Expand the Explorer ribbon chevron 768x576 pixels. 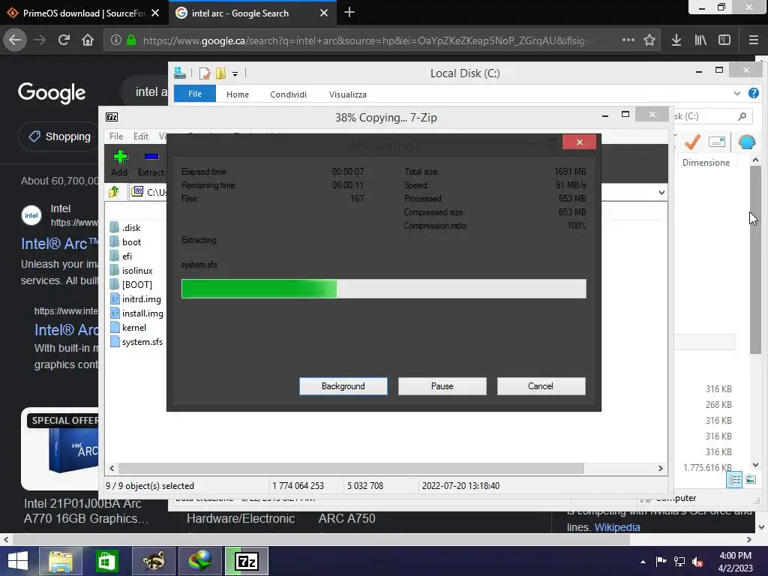click(x=737, y=93)
